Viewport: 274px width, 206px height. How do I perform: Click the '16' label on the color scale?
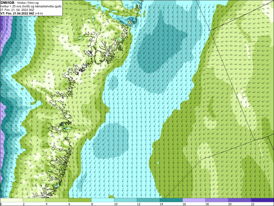click(x=184, y=204)
